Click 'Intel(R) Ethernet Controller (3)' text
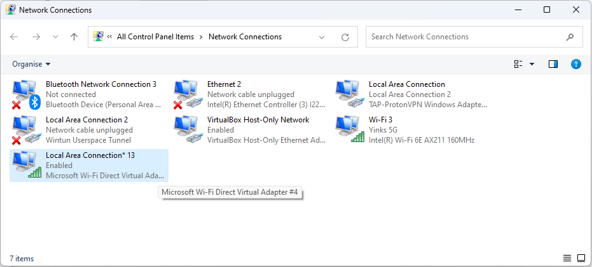This screenshot has height=267, width=592. (x=266, y=105)
